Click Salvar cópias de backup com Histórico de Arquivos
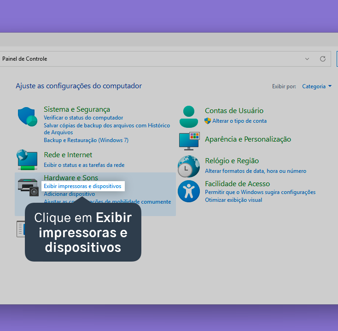The height and width of the screenshot is (331, 338). [107, 129]
